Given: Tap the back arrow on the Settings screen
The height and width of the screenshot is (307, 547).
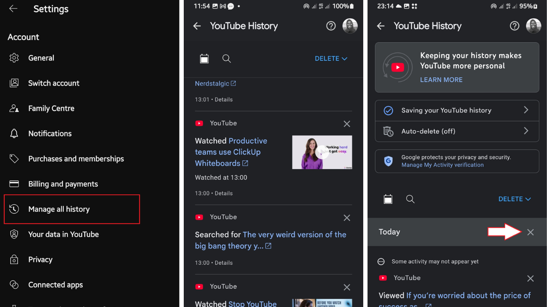Looking at the screenshot, I should 13,9.
